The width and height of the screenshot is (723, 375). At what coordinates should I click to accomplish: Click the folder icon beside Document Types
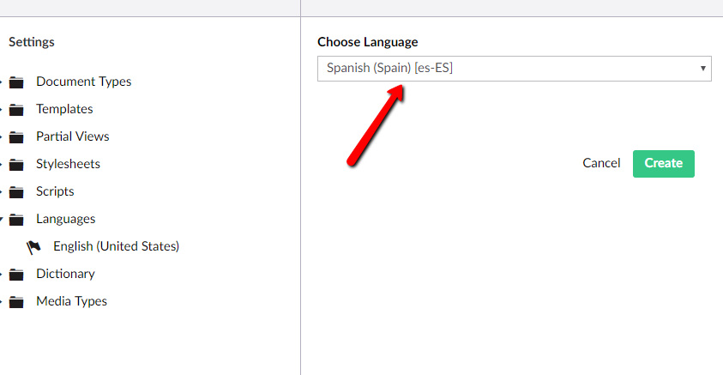(x=16, y=82)
